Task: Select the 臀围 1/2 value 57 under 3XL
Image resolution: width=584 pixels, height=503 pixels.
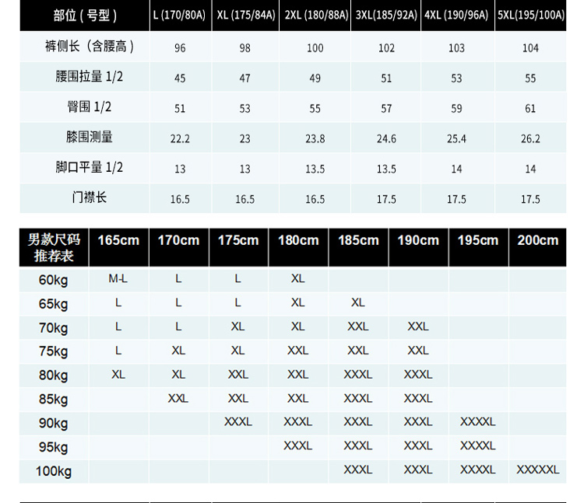Action: pyautogui.click(x=386, y=109)
